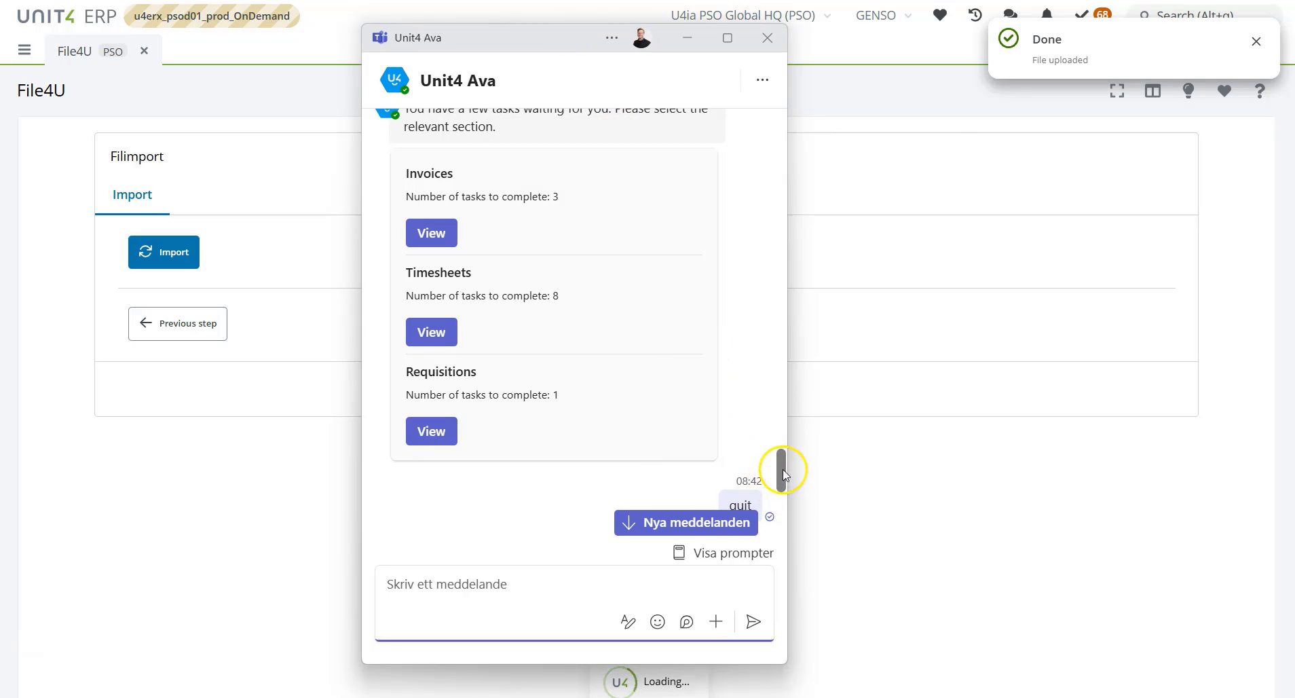
Task: View the three pending Invoices tasks
Action: click(x=431, y=233)
